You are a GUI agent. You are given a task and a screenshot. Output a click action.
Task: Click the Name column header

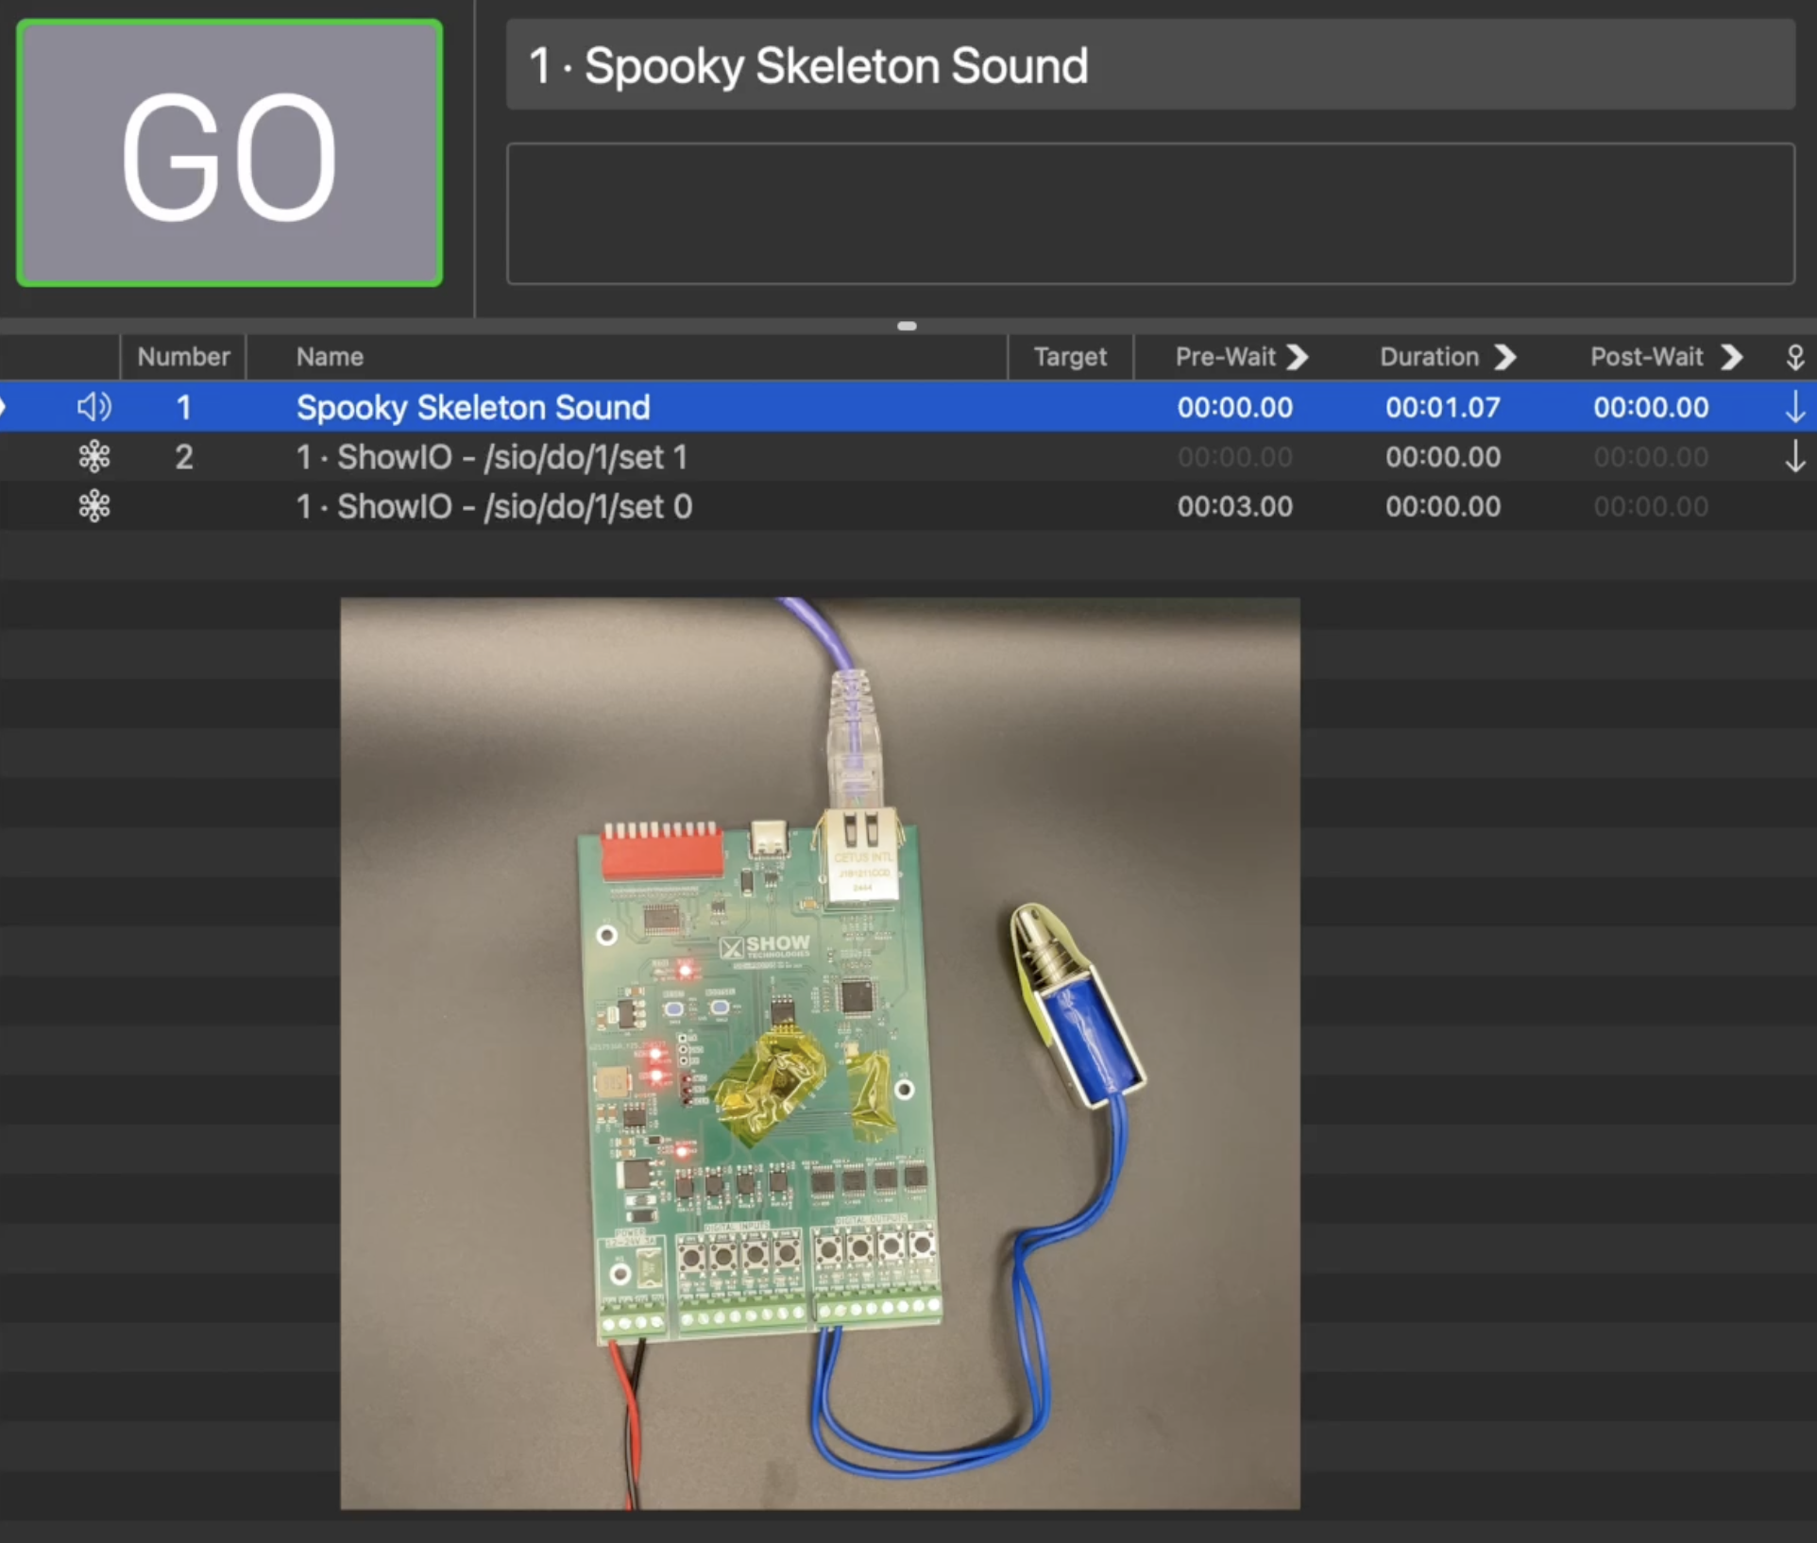(x=329, y=357)
